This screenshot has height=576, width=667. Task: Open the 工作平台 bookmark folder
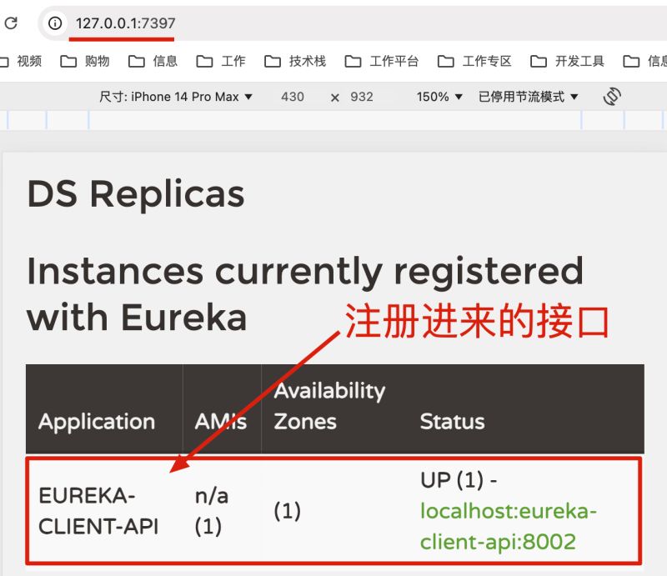pos(382,61)
